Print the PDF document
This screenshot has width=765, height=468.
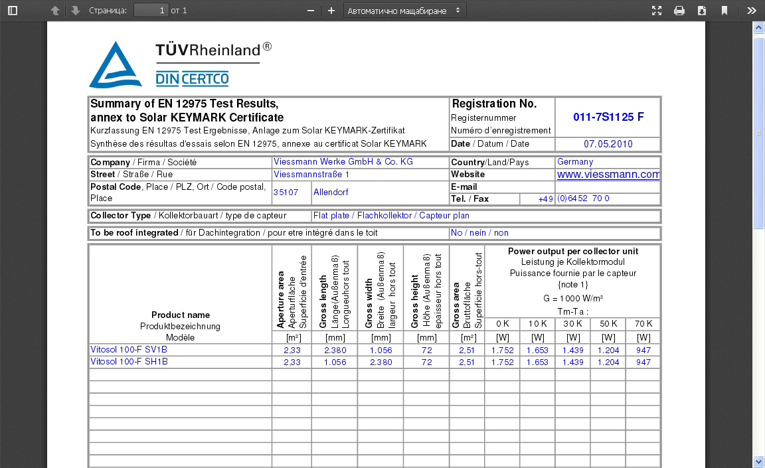click(679, 11)
